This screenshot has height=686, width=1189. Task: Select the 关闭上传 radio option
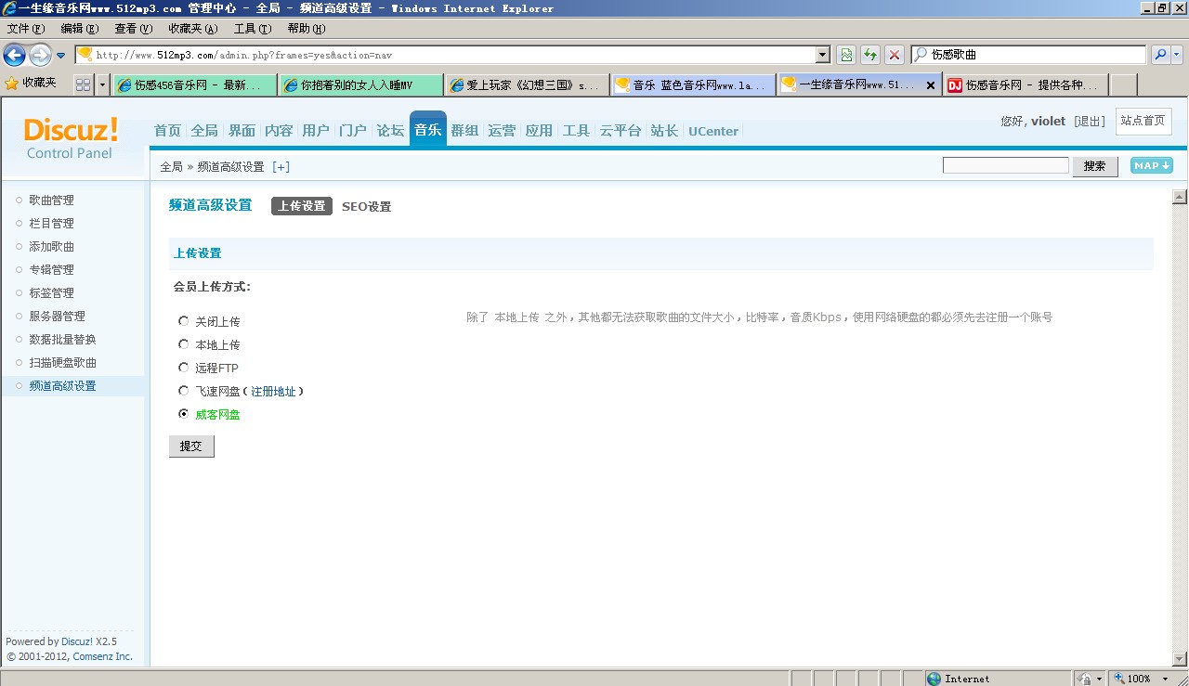(x=183, y=321)
